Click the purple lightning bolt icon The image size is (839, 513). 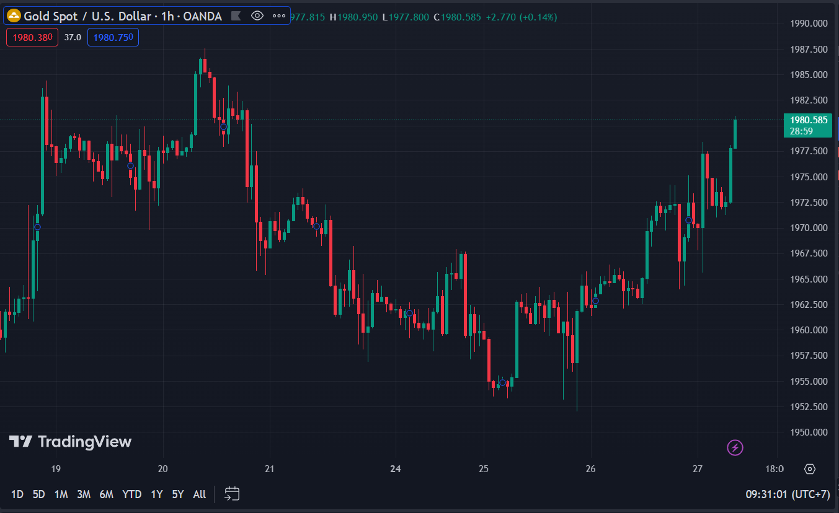pos(735,447)
